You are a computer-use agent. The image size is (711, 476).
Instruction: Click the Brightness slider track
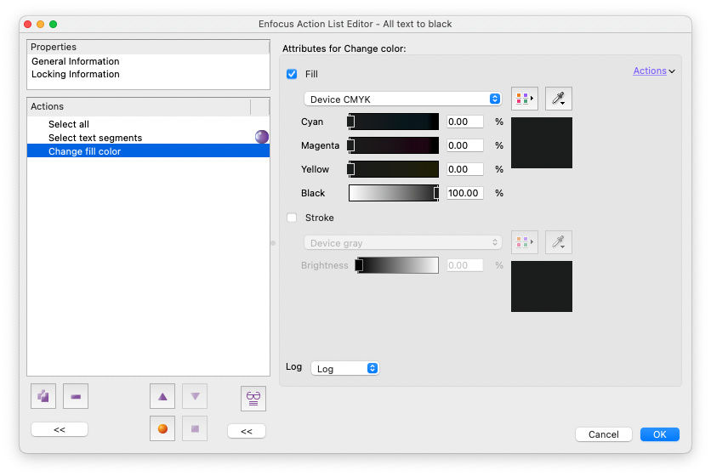pyautogui.click(x=397, y=265)
